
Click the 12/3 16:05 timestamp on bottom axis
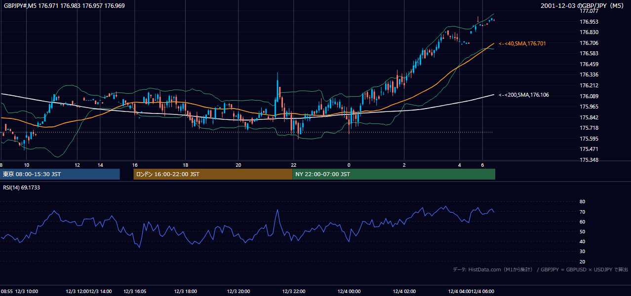[x=135, y=292]
